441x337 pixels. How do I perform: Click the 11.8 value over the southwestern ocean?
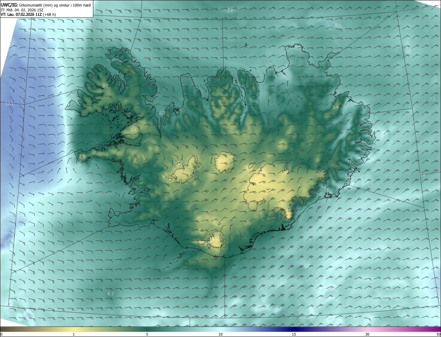point(7,239)
